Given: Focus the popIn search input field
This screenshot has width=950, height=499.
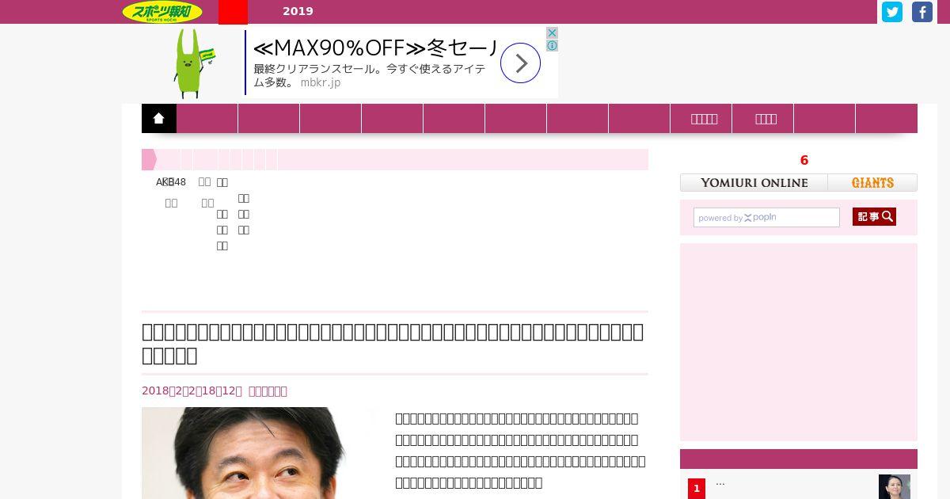Looking at the screenshot, I should (x=766, y=218).
